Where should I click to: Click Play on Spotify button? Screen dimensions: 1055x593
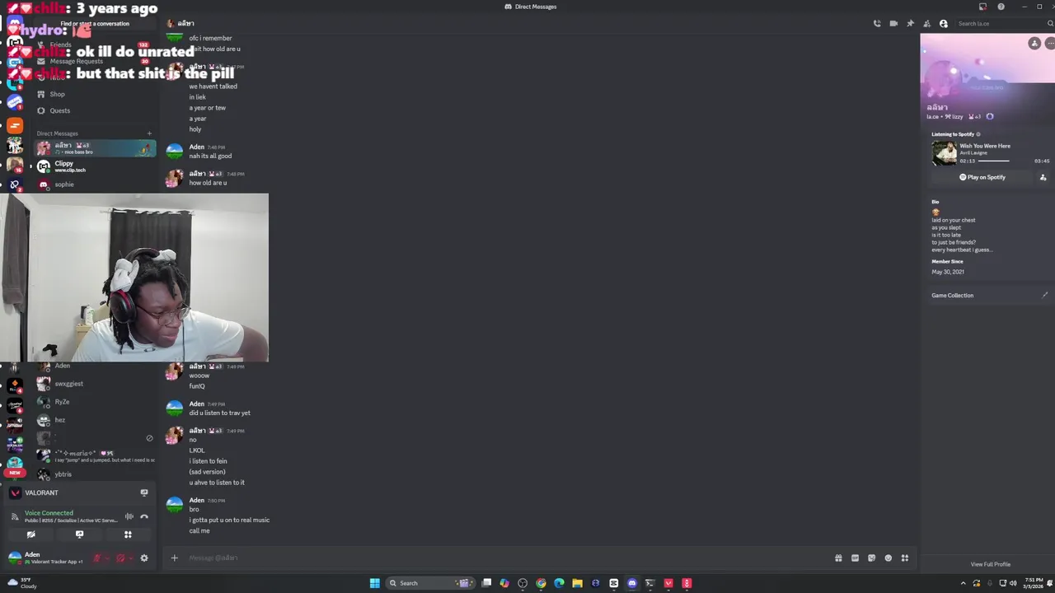(x=982, y=177)
